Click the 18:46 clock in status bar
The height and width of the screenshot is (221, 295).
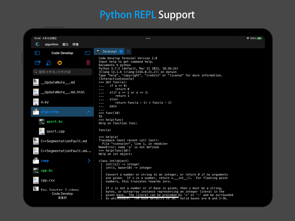[x=37, y=38]
